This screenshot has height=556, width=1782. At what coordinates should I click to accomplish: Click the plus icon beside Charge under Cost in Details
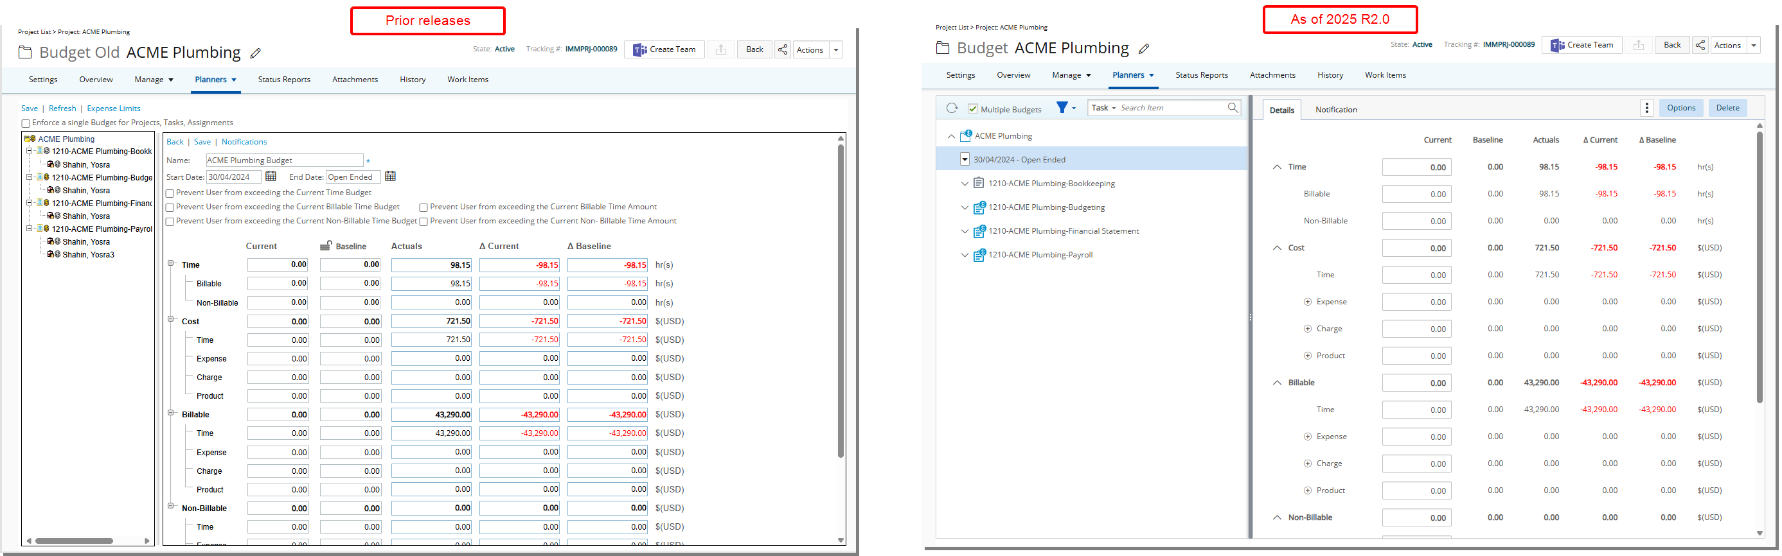pos(1308,329)
